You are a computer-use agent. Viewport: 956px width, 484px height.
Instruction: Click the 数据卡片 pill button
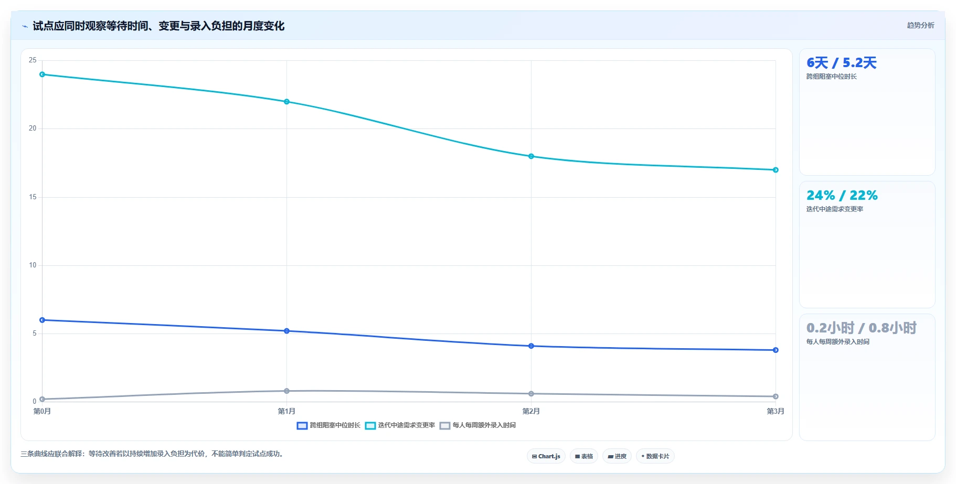(655, 456)
